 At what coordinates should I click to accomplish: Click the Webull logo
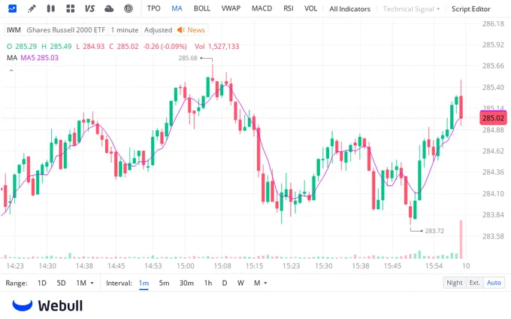[x=47, y=305]
